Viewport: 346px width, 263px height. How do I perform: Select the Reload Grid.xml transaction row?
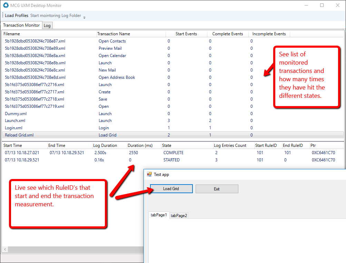pyautogui.click(x=19, y=135)
